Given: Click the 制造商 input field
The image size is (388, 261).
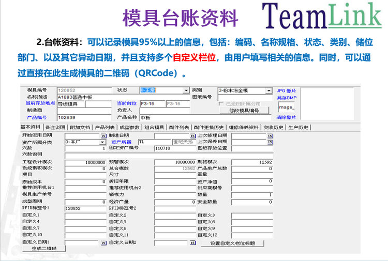Looking at the screenshot, I should coord(84,111).
